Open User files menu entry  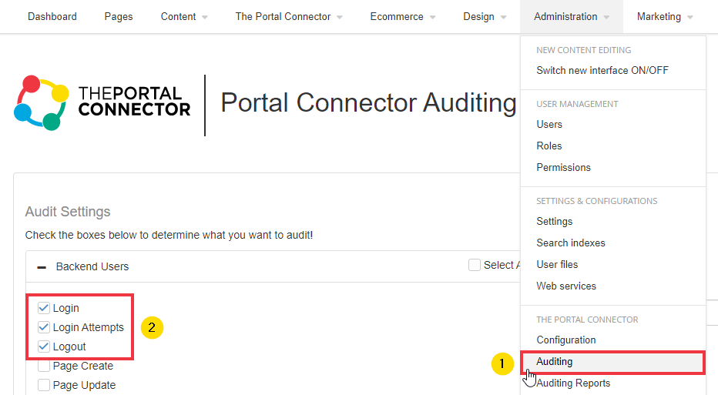557,265
